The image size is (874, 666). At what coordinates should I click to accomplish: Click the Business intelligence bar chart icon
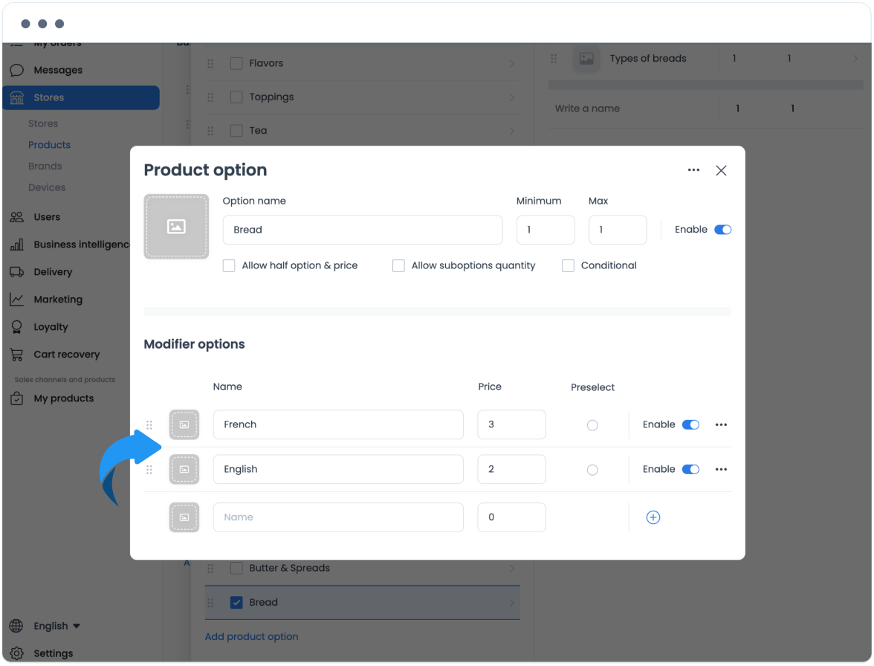point(16,244)
